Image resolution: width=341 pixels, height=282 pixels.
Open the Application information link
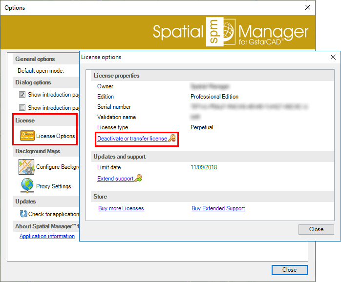point(47,236)
